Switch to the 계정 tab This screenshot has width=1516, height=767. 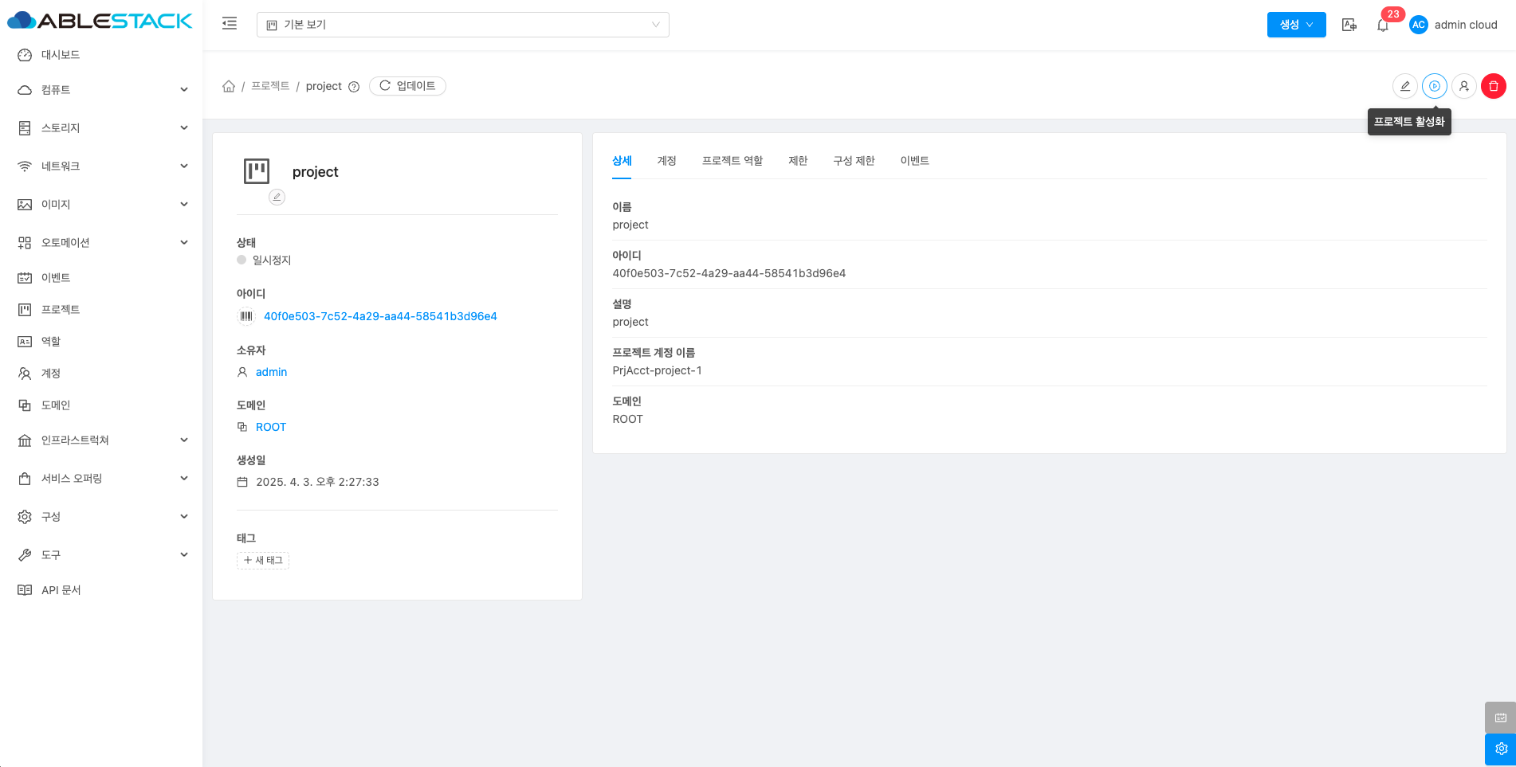pyautogui.click(x=666, y=161)
